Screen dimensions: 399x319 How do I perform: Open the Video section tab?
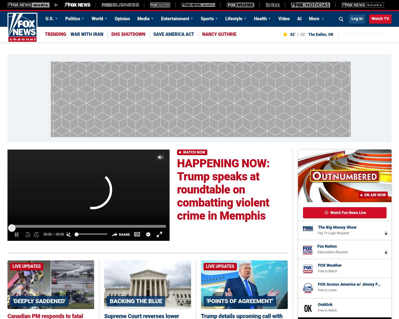284,19
